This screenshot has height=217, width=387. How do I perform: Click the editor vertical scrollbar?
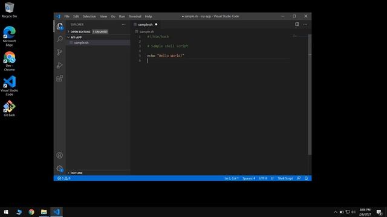310,95
